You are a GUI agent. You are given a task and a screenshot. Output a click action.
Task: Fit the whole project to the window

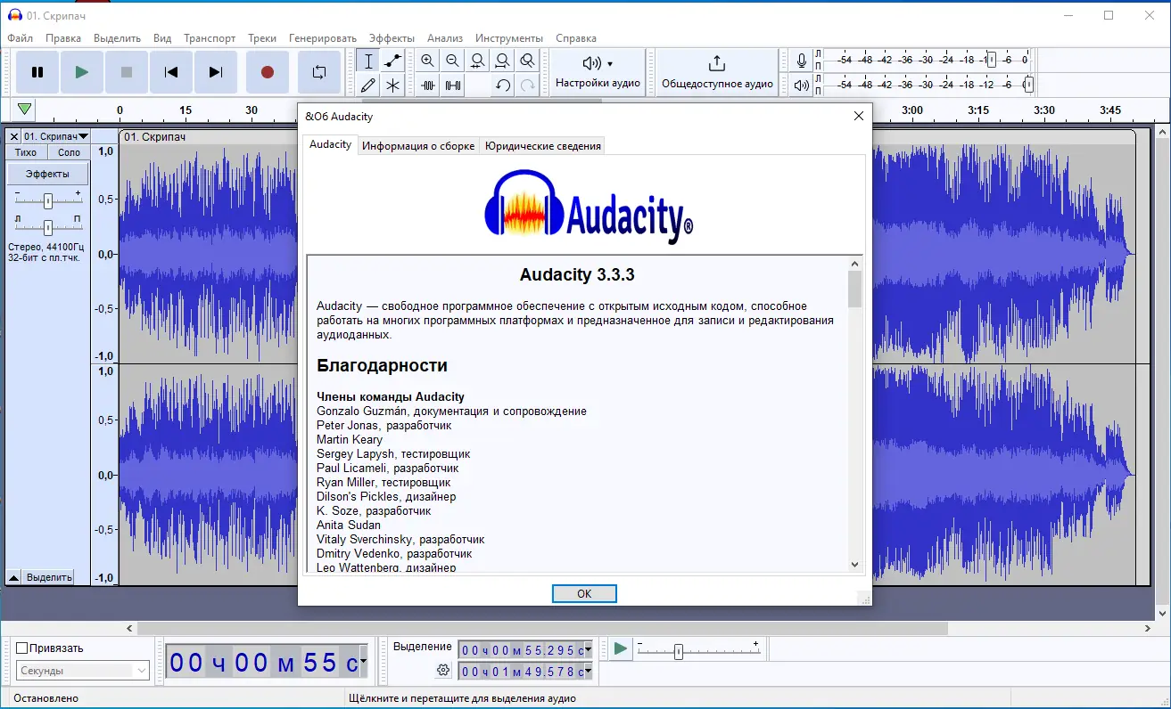(x=503, y=61)
